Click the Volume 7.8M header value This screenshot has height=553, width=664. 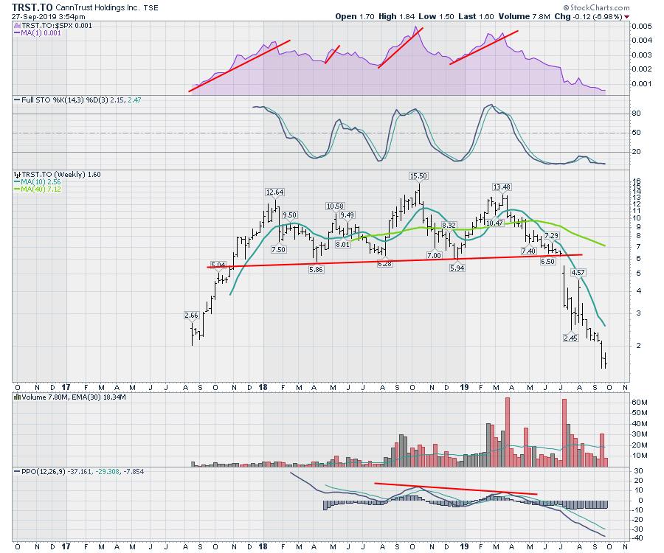coord(525,16)
